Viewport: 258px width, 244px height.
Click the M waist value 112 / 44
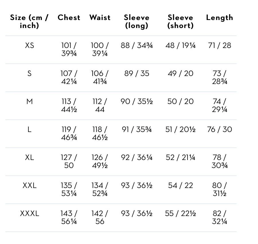pyautogui.click(x=100, y=105)
